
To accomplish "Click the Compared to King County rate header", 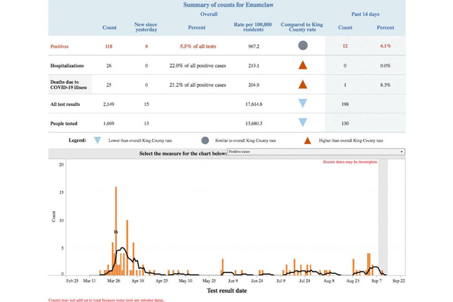I will point(302,27).
